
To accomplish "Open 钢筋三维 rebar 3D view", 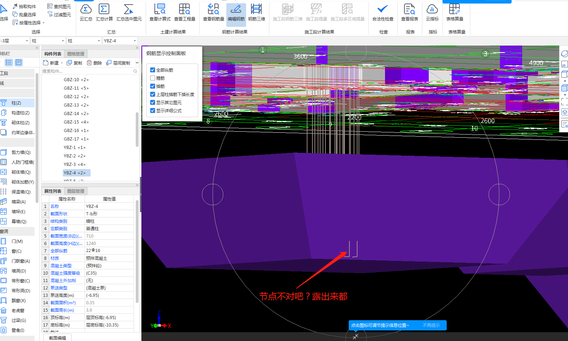I will (257, 13).
